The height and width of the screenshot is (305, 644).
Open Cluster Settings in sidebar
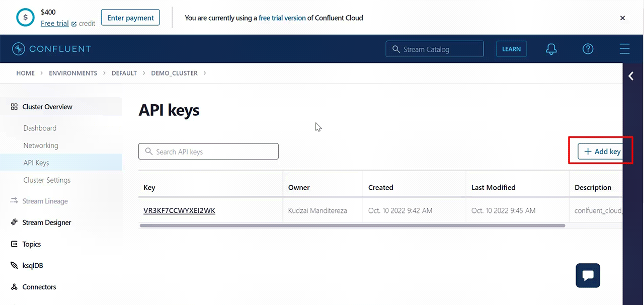47,180
